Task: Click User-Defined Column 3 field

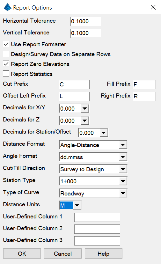Action: 97,241
